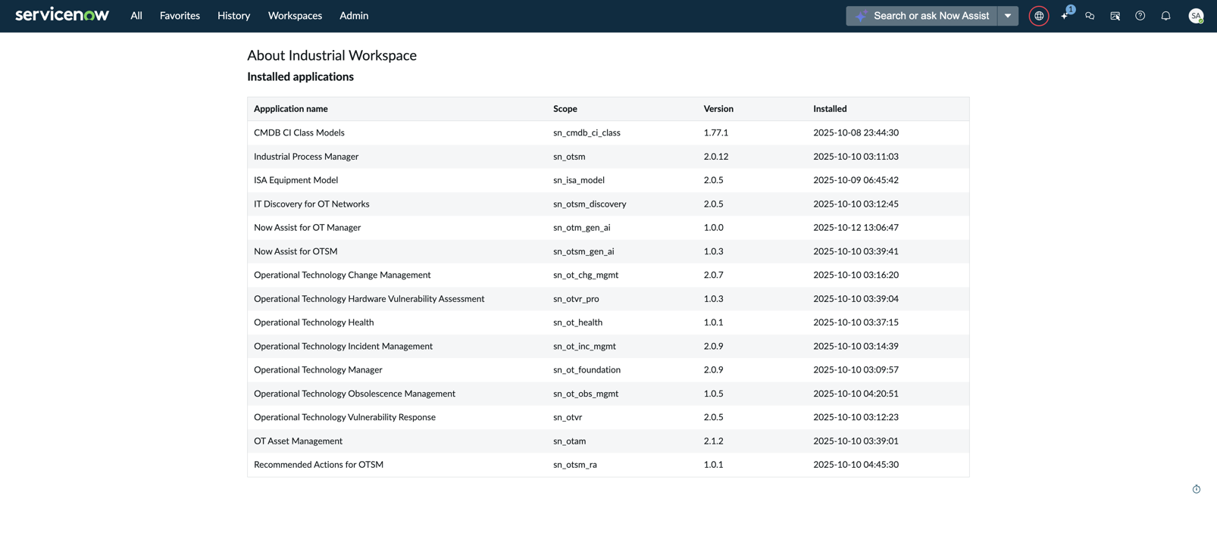Open the chat conversations icon
1217x542 pixels.
[1090, 16]
